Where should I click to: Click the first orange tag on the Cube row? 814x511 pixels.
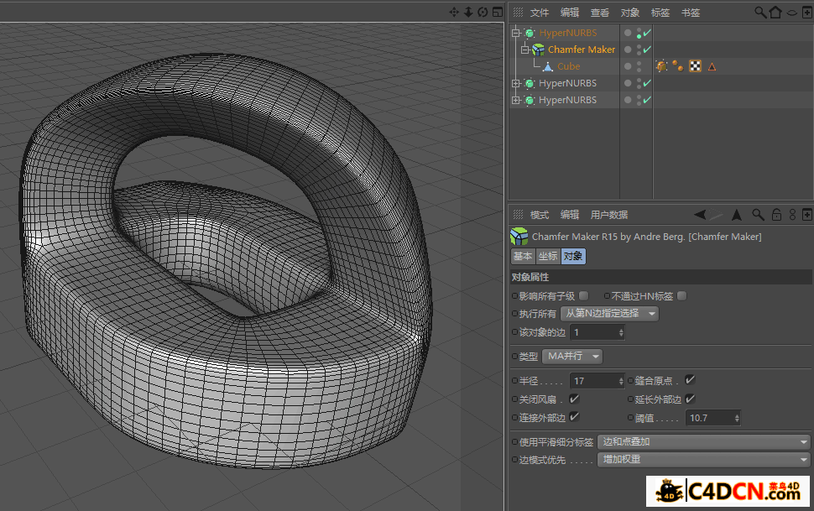(661, 66)
